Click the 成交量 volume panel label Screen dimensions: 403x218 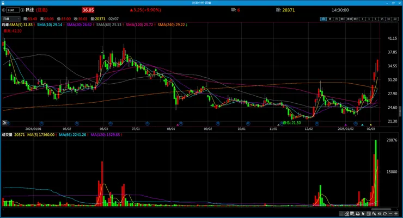(x=7, y=135)
